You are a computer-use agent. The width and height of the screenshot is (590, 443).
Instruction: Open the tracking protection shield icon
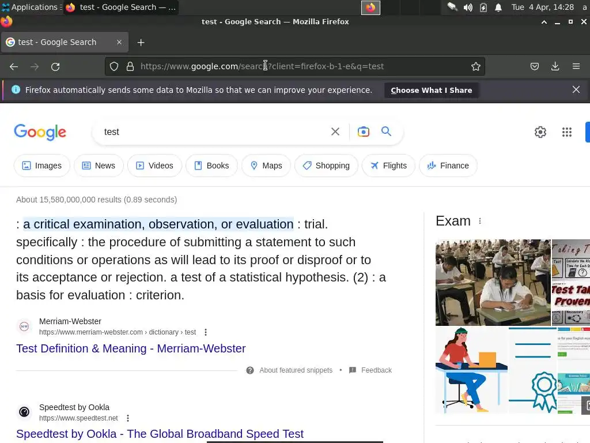[x=114, y=67]
